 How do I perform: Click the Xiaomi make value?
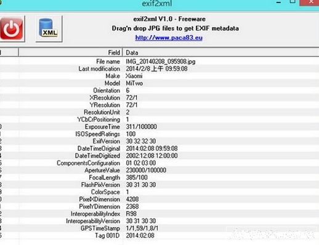click(x=134, y=76)
